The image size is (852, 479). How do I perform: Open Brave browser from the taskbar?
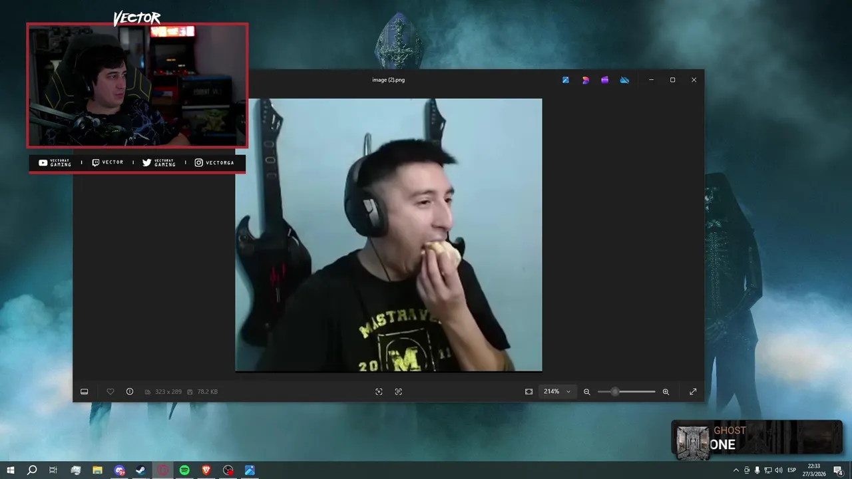(206, 470)
